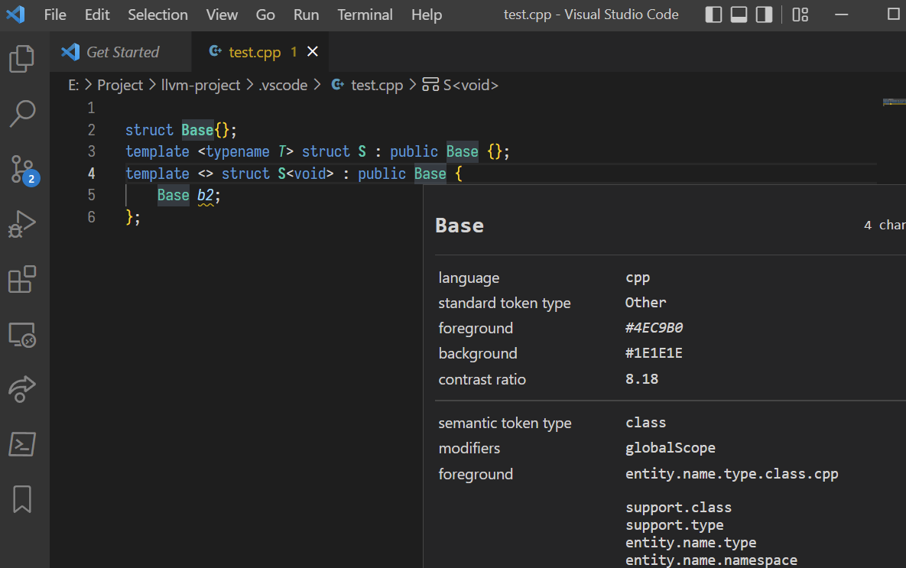
Task: Open the Customize Layout control
Action: tap(800, 14)
